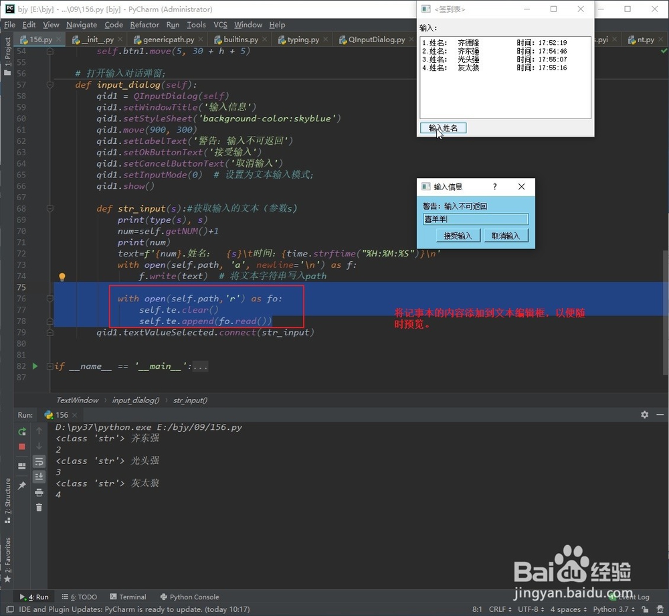Viewport: 669px width, 616px height.
Task: Click the green run arrow beside line 82
Action: pos(35,366)
